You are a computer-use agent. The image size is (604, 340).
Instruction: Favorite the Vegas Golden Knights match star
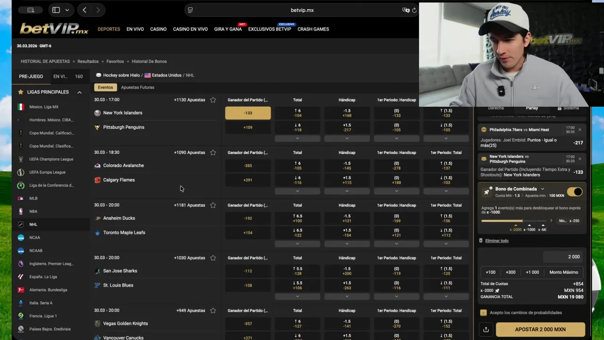[x=213, y=310]
